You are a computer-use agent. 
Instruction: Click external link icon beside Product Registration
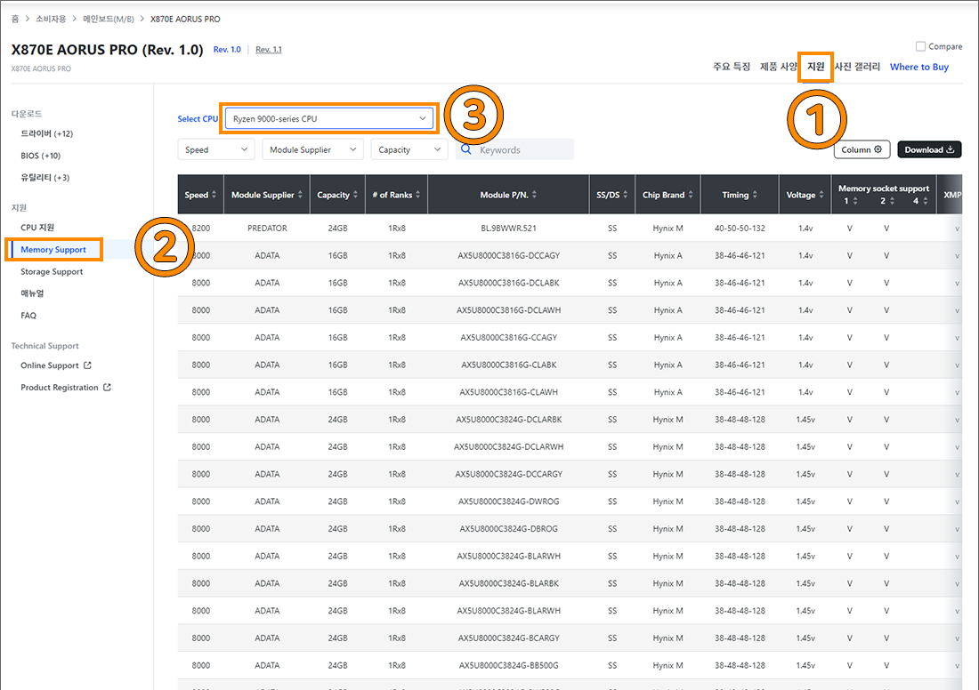point(108,387)
